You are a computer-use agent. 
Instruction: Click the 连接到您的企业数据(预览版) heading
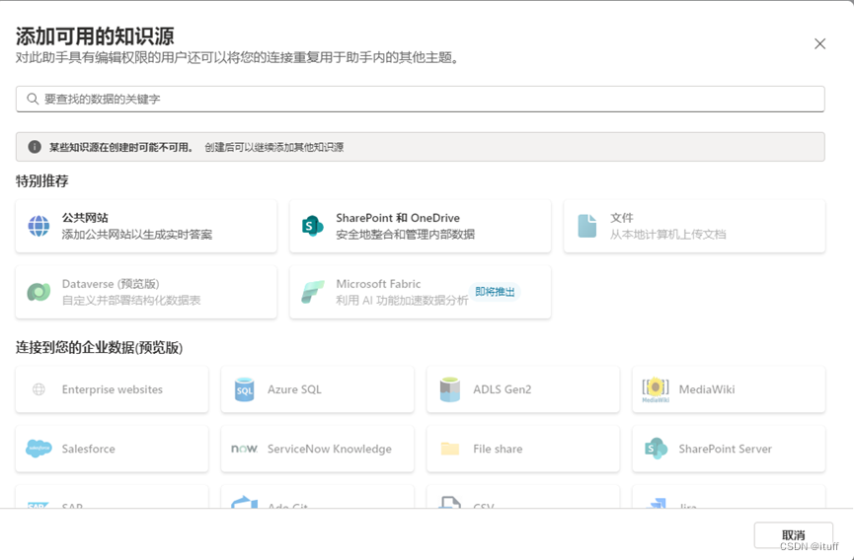pyautogui.click(x=99, y=347)
